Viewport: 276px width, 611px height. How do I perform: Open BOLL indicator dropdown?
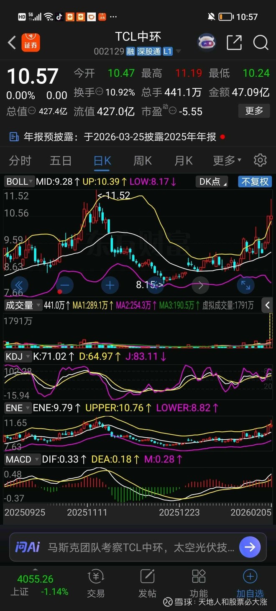point(19,181)
